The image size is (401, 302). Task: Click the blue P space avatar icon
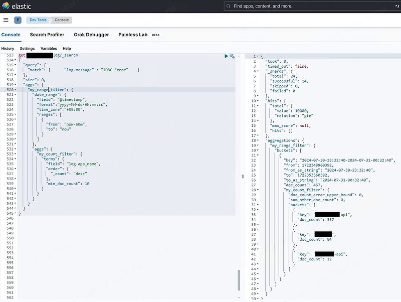tap(17, 20)
